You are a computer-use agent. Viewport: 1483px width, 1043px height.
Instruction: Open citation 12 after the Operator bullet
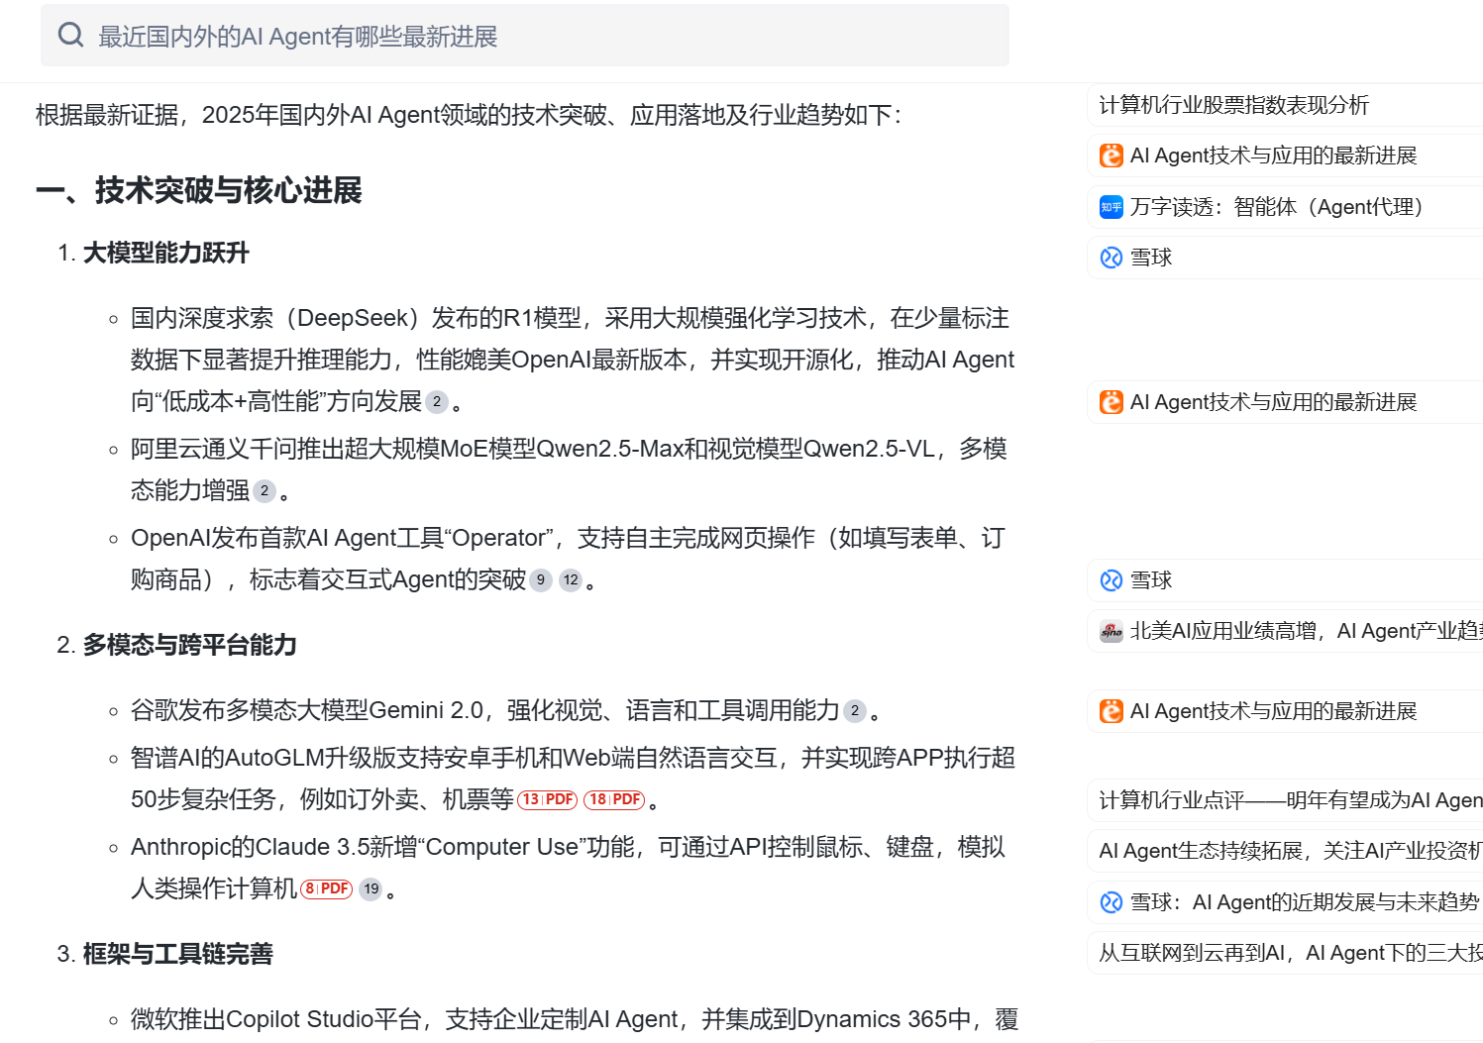(571, 579)
